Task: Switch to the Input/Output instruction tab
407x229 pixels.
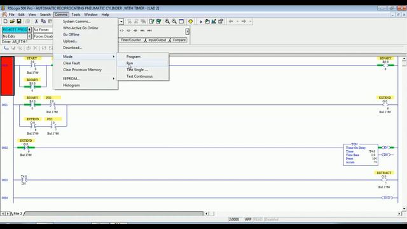Action: point(157,40)
